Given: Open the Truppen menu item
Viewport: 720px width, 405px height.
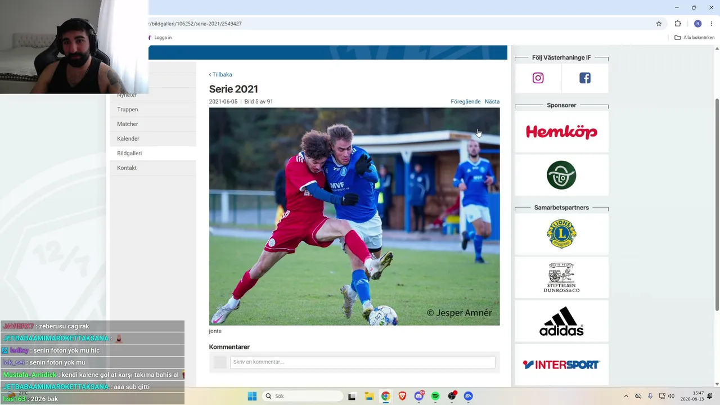Looking at the screenshot, I should point(153,110).
